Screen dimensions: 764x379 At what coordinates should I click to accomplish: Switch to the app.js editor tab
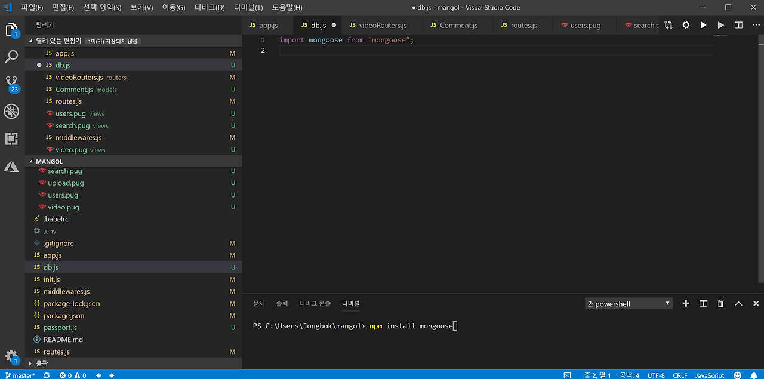click(x=269, y=25)
